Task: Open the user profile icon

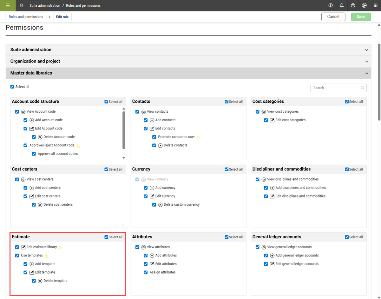Action: [353, 5]
